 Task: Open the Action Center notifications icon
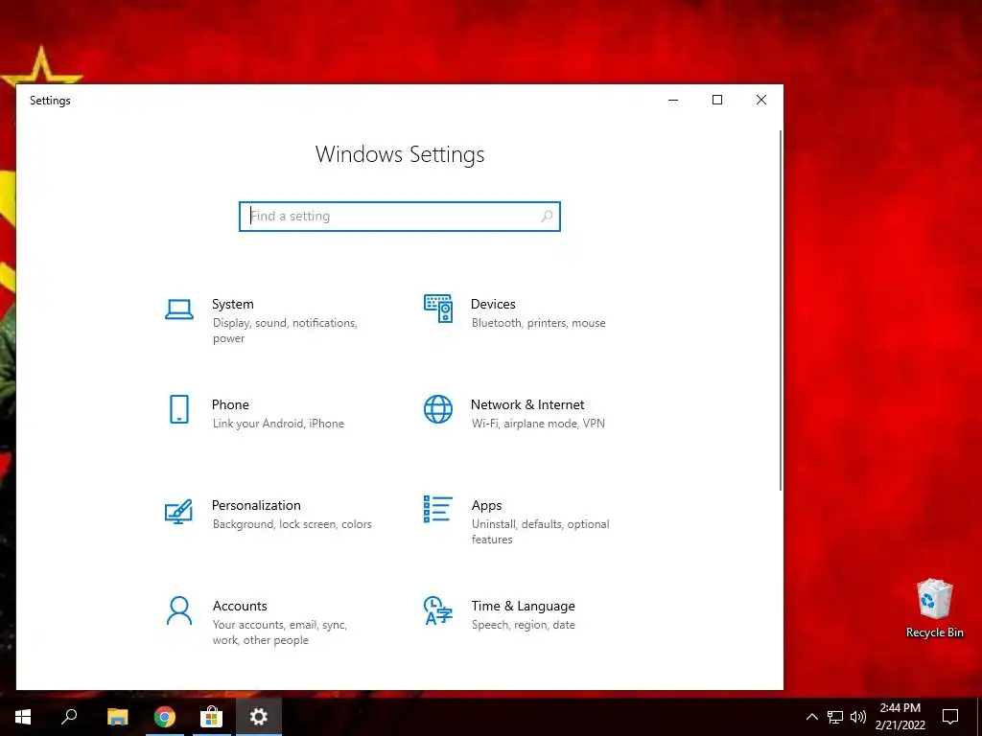coord(950,717)
